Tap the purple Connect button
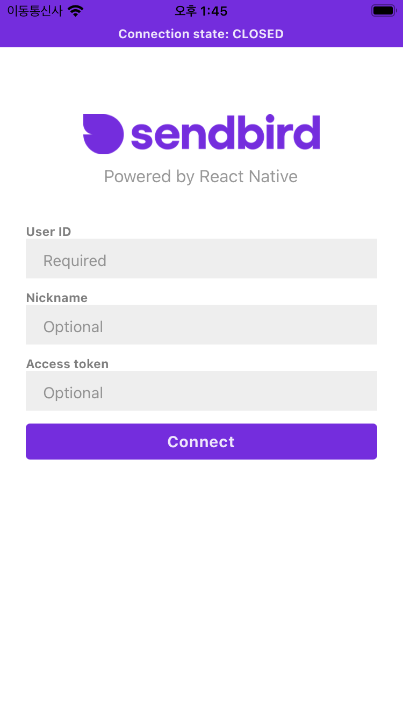The image size is (403, 717). pyautogui.click(x=201, y=441)
